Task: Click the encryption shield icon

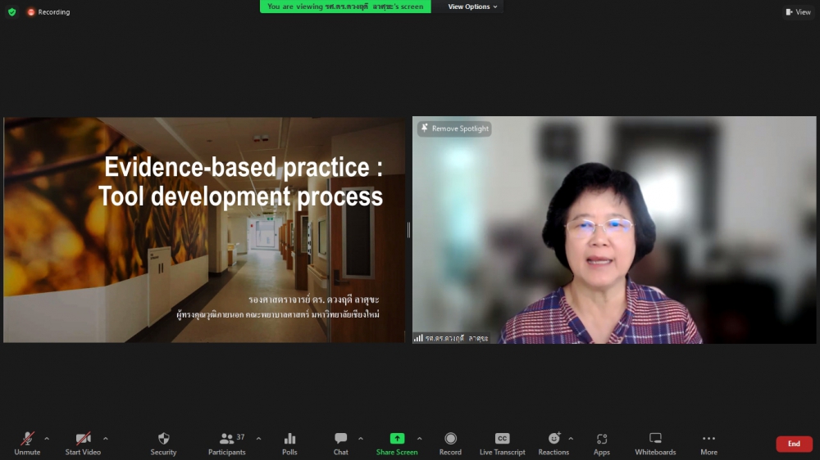Action: [x=11, y=12]
